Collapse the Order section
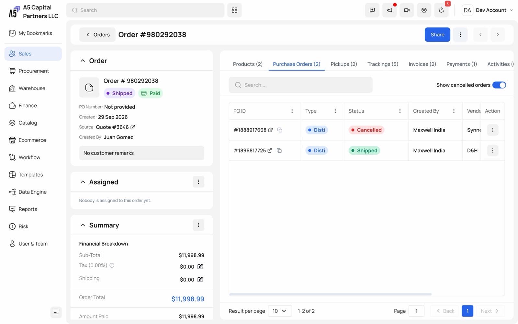Viewport: 518px width, 324px height. (x=83, y=61)
